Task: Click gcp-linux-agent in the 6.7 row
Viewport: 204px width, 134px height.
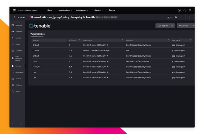Action: (178, 61)
